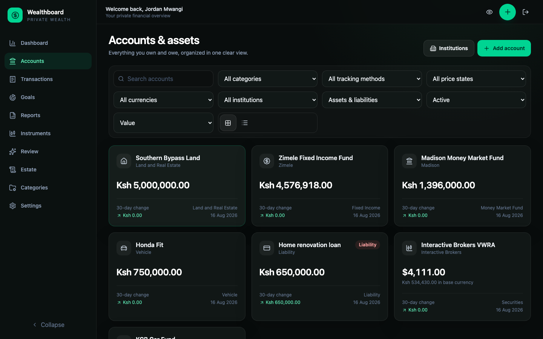Click the Dashboard bar chart icon
Screen dimensions: 543x339
click(x=12, y=43)
